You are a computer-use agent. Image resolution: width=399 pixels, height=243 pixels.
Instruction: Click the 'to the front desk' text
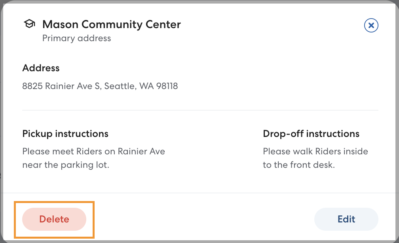coord(298,165)
